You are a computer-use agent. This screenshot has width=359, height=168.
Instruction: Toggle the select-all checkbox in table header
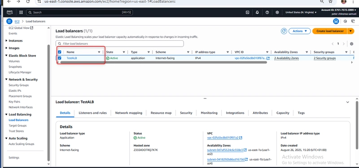(x=60, y=52)
